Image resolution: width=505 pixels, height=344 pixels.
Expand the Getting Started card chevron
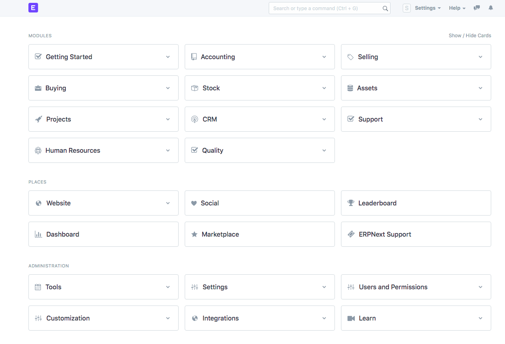pos(168,57)
